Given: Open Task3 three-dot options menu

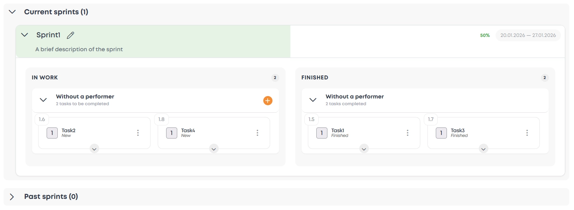Looking at the screenshot, I should [x=527, y=133].
